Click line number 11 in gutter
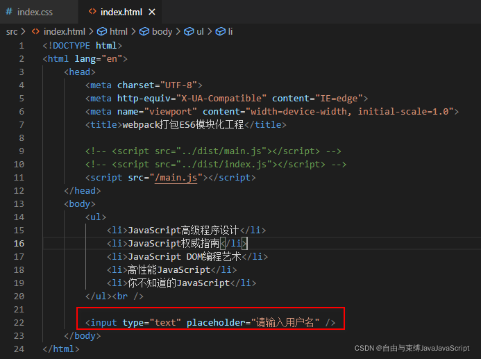This screenshot has width=481, height=359. point(19,178)
